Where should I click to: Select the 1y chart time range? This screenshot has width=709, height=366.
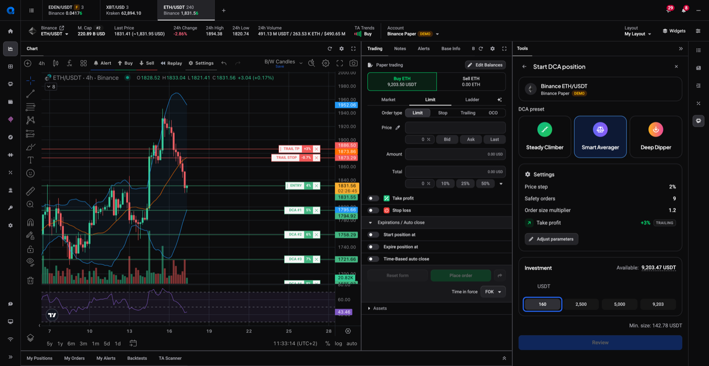pyautogui.click(x=60, y=343)
